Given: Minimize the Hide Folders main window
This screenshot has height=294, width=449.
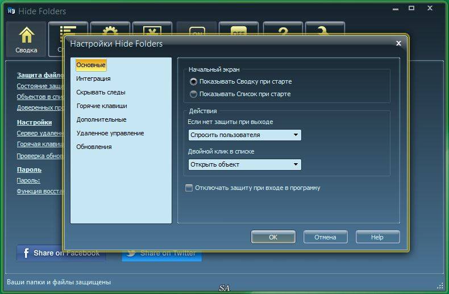Looking at the screenshot, I should (396, 9).
